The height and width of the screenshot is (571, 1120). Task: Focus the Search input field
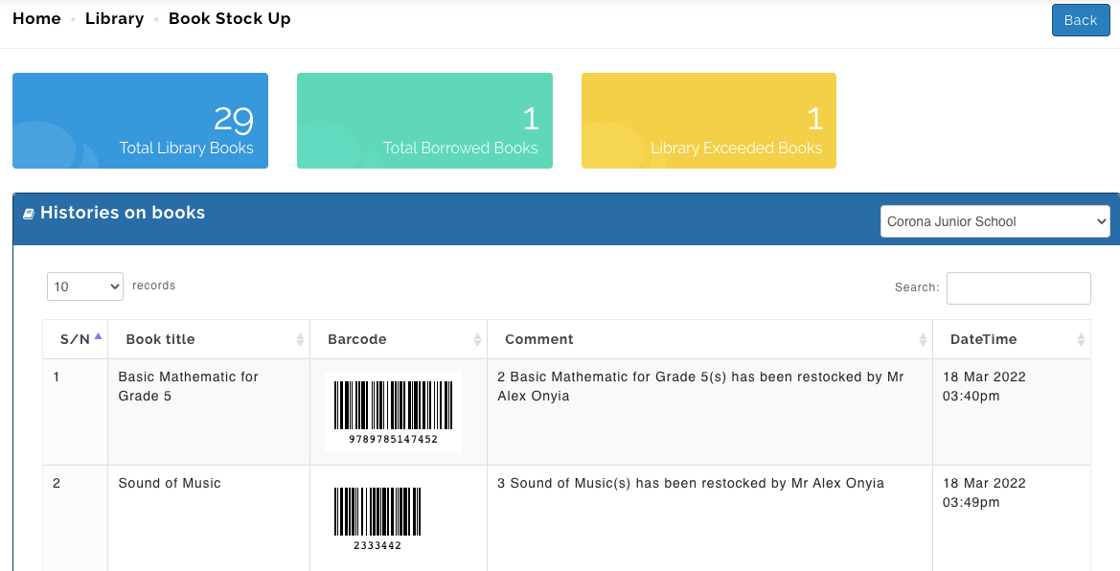pos(1018,288)
